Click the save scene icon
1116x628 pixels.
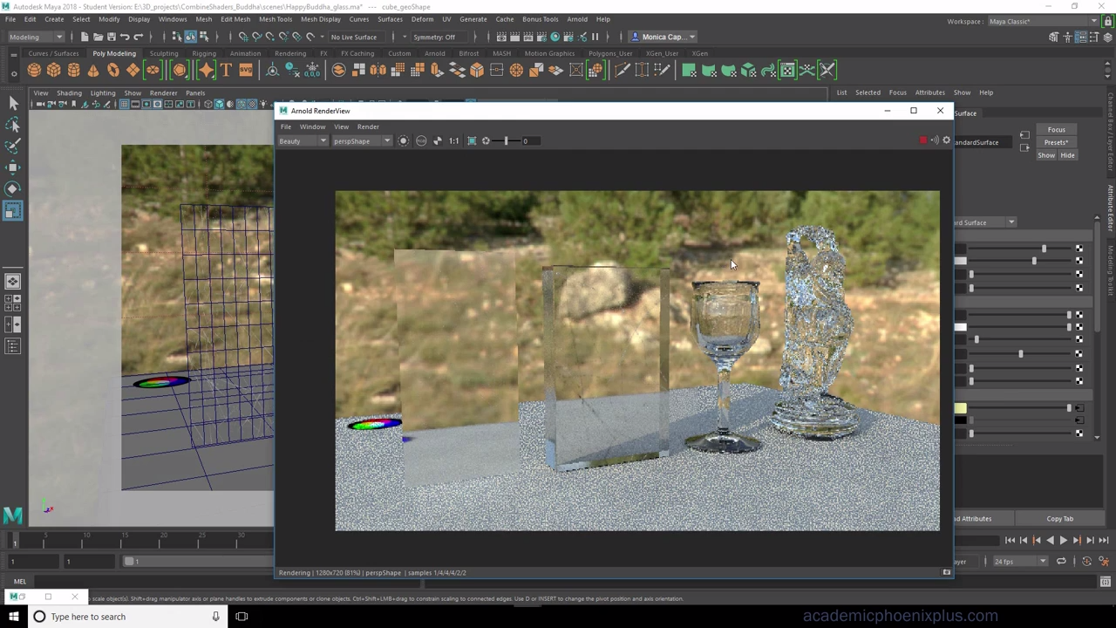click(111, 37)
